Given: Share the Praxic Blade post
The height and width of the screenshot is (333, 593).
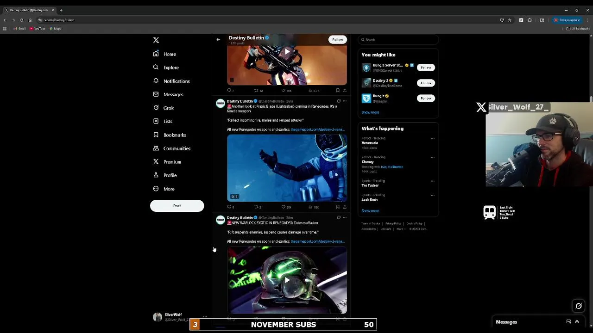Looking at the screenshot, I should pos(344,207).
